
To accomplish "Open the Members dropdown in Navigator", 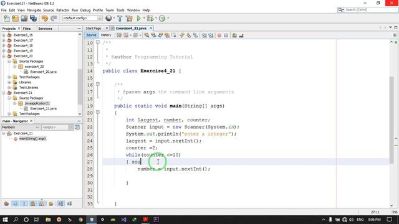I will coord(21,127).
